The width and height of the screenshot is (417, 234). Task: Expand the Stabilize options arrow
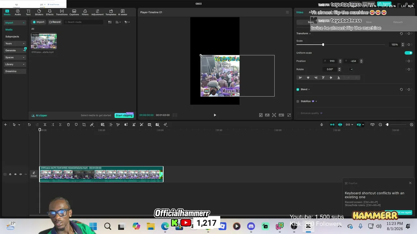(x=316, y=101)
